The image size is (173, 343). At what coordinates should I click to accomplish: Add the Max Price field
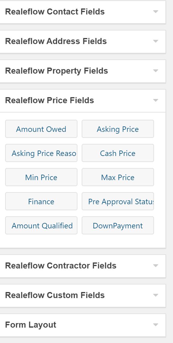(118, 177)
